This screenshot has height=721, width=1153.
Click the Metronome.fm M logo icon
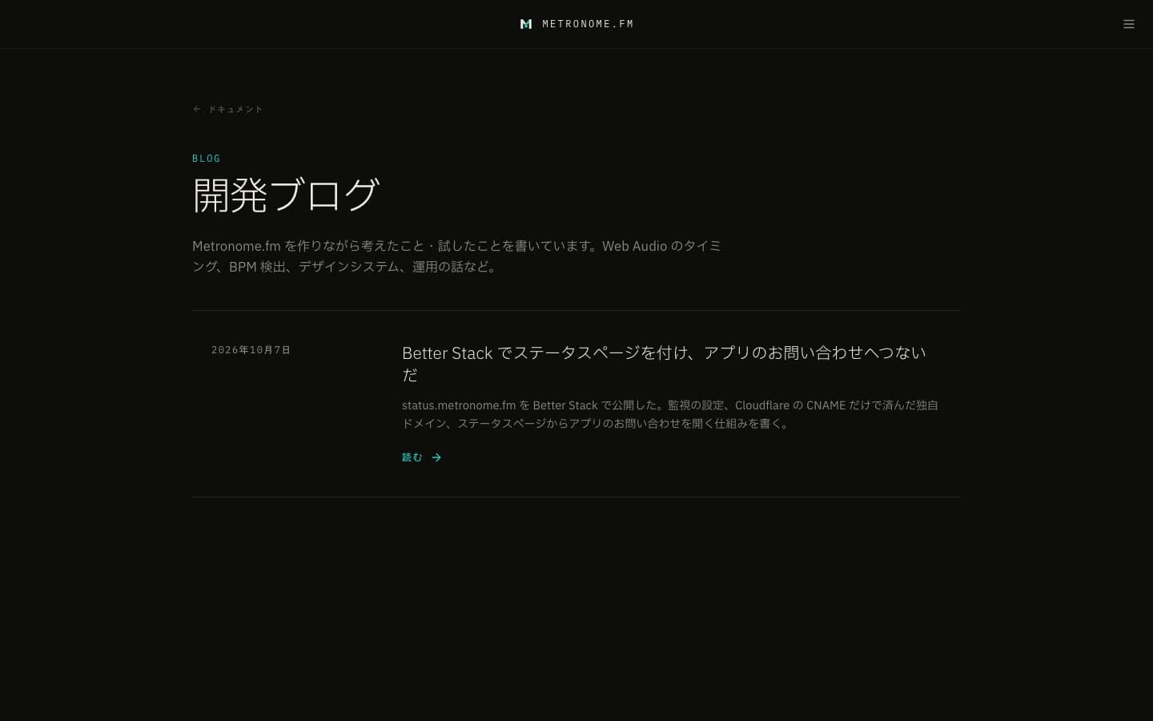[526, 24]
